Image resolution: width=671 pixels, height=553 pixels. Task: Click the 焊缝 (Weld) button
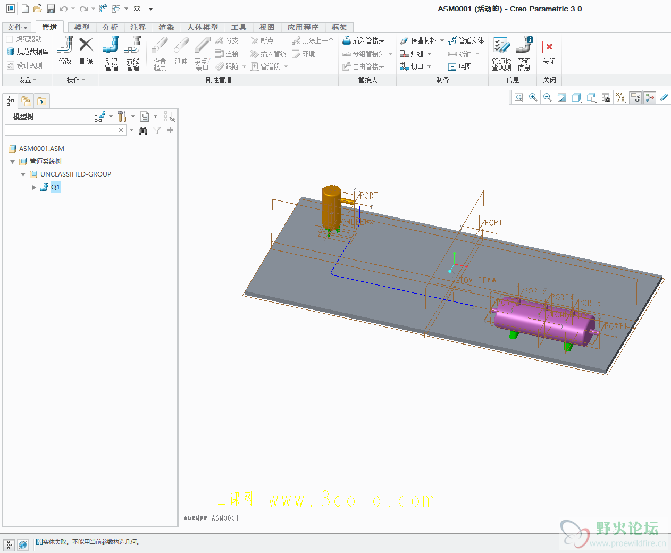click(x=412, y=54)
